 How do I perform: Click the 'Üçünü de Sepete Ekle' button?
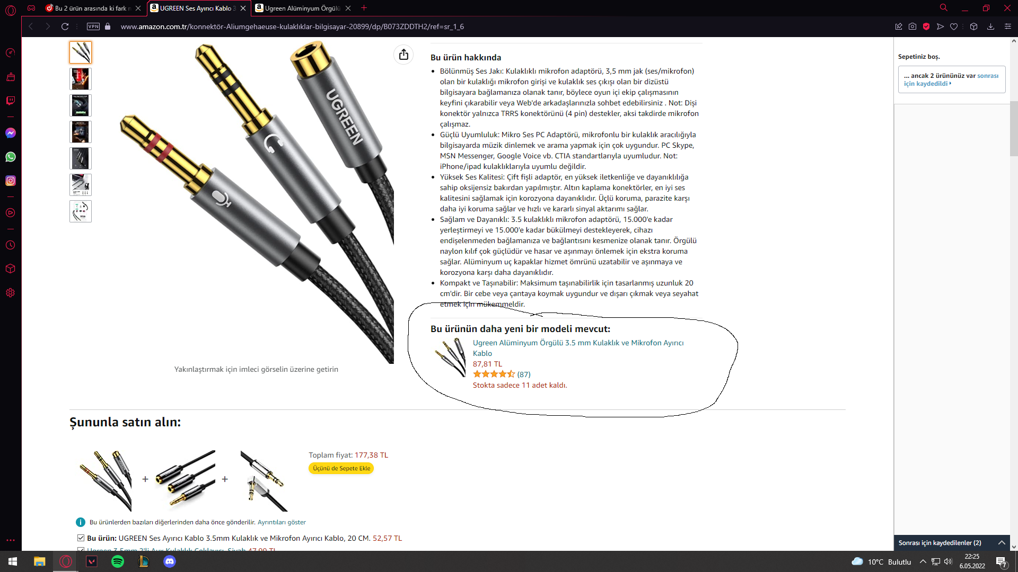(341, 468)
